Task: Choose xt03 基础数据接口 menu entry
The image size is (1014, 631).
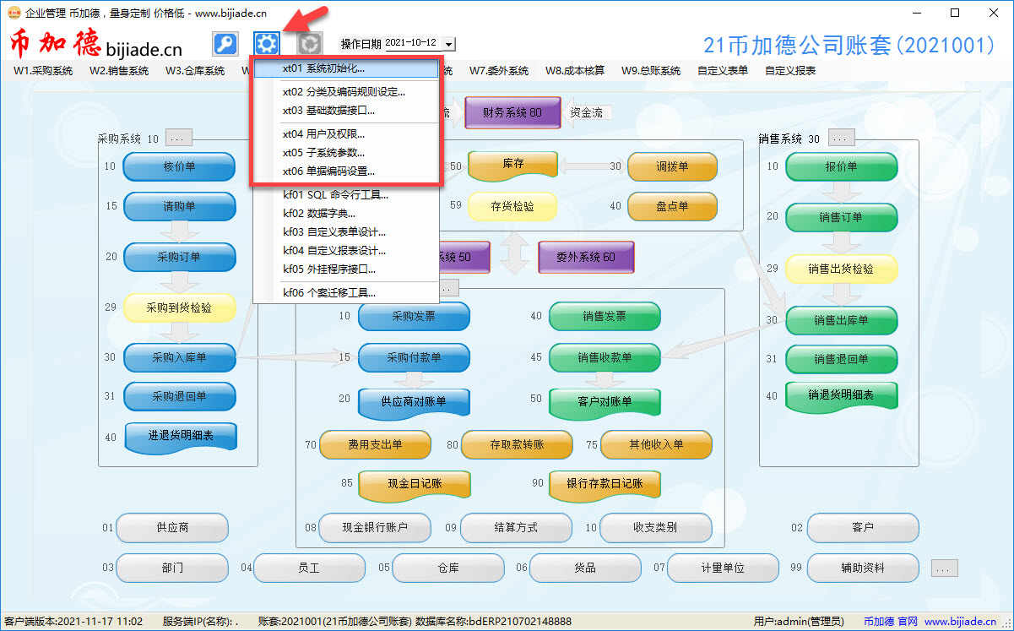Action: click(346, 111)
